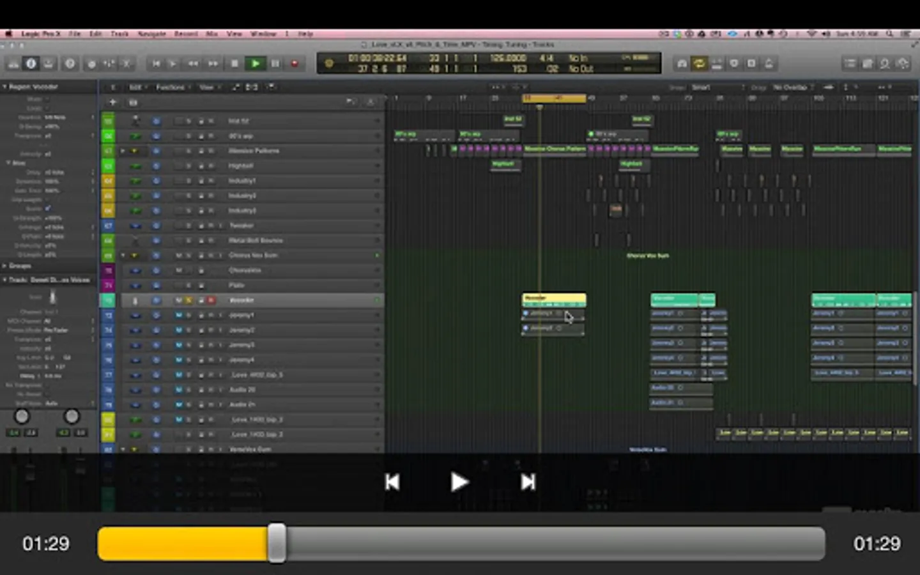
Task: Expand the Groups inspector section
Action: (4, 266)
